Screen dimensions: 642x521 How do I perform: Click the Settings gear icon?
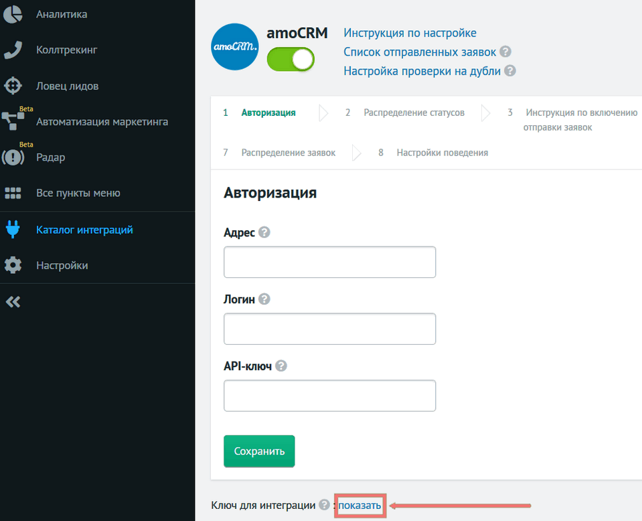click(x=13, y=265)
